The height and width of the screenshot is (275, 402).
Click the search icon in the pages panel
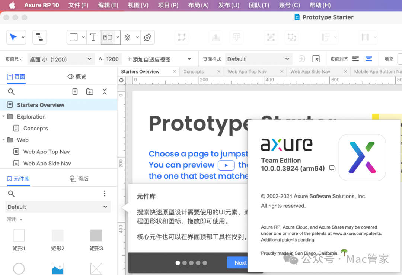point(11,92)
